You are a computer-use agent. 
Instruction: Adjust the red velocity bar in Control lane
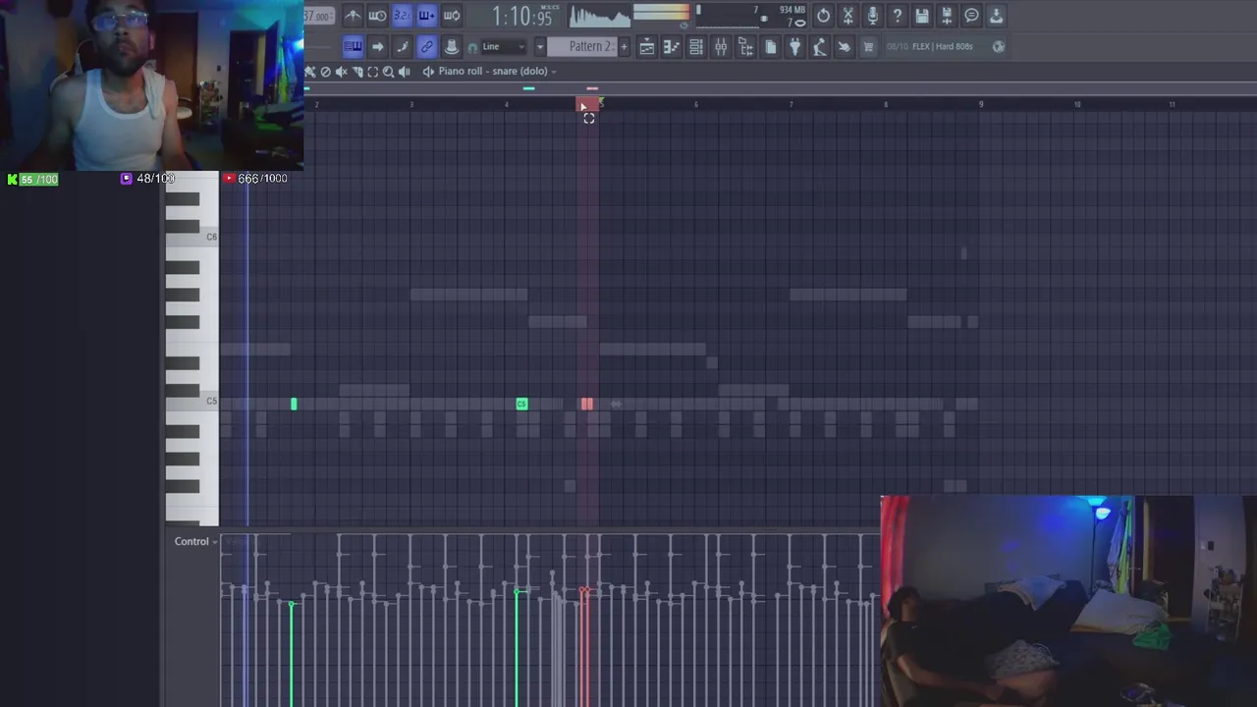(x=583, y=648)
